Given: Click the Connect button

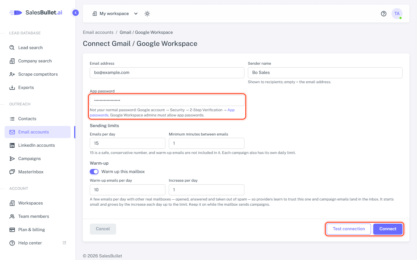Looking at the screenshot, I should pyautogui.click(x=388, y=229).
